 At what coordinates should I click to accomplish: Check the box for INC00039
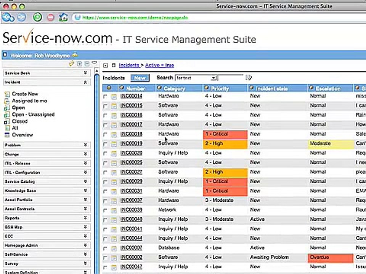point(105,210)
